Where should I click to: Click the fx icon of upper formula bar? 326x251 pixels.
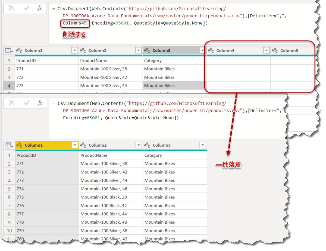click(x=40, y=8)
